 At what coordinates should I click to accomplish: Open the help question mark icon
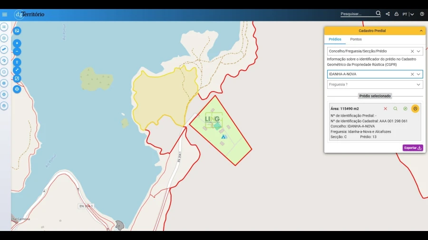[x=422, y=14]
